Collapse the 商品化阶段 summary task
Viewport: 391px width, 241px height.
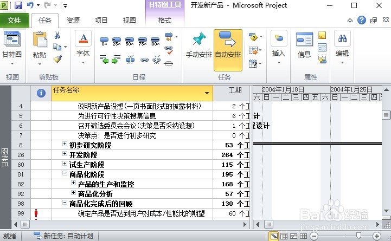[x=65, y=173]
